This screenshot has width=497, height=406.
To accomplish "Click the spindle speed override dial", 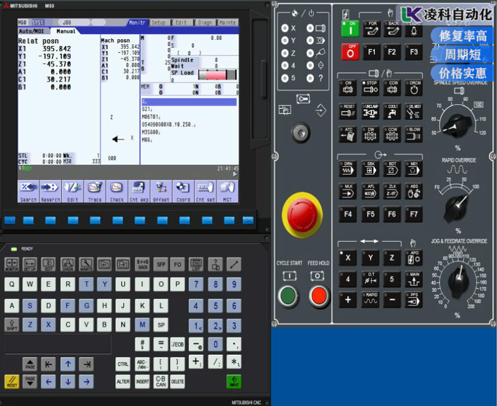I will tap(455, 124).
